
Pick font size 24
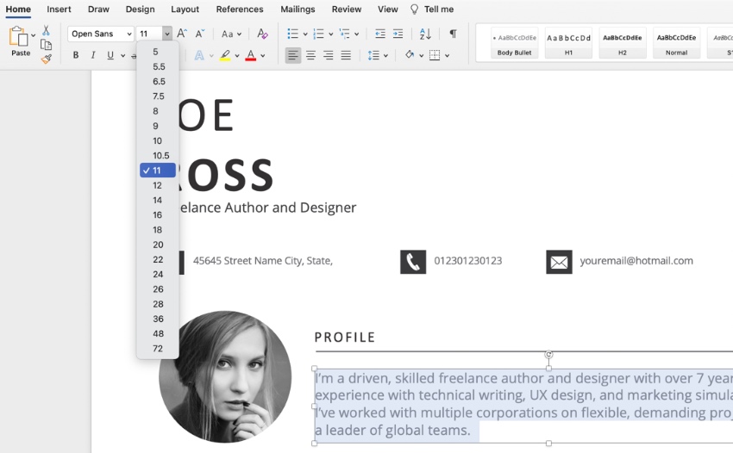click(x=158, y=275)
